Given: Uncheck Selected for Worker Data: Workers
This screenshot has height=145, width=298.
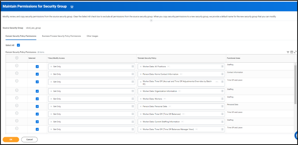Looking at the screenshot, I should click(37, 99).
